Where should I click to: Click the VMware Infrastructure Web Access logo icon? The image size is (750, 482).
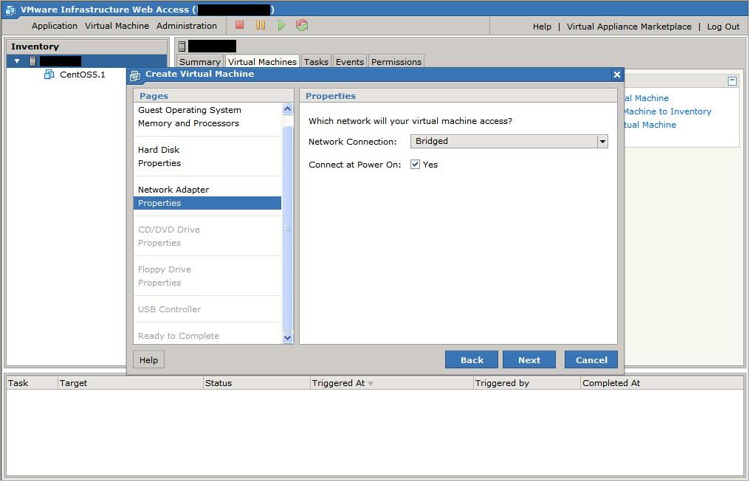[x=10, y=10]
